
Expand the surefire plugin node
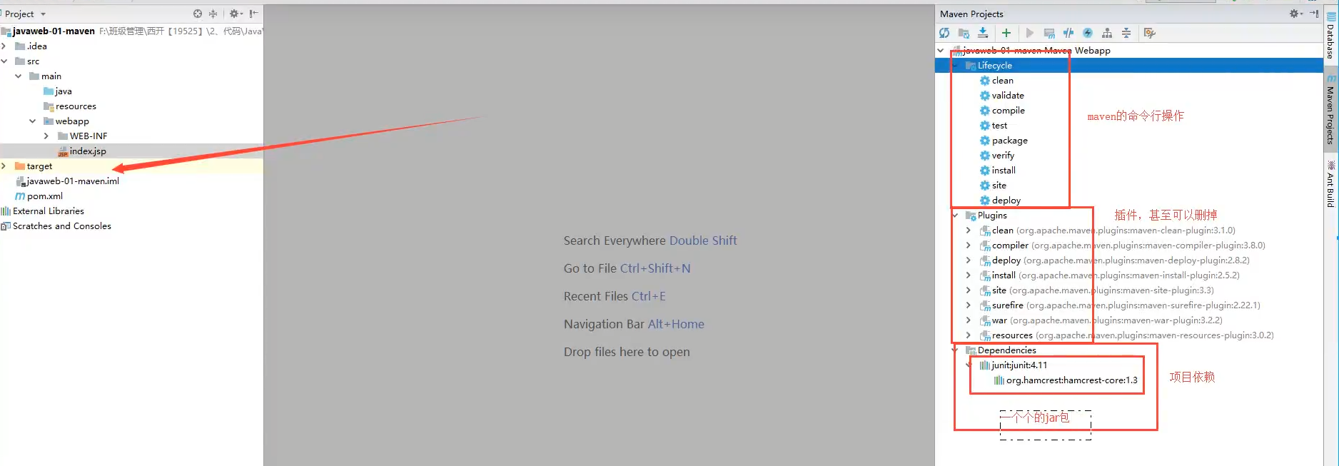(969, 305)
